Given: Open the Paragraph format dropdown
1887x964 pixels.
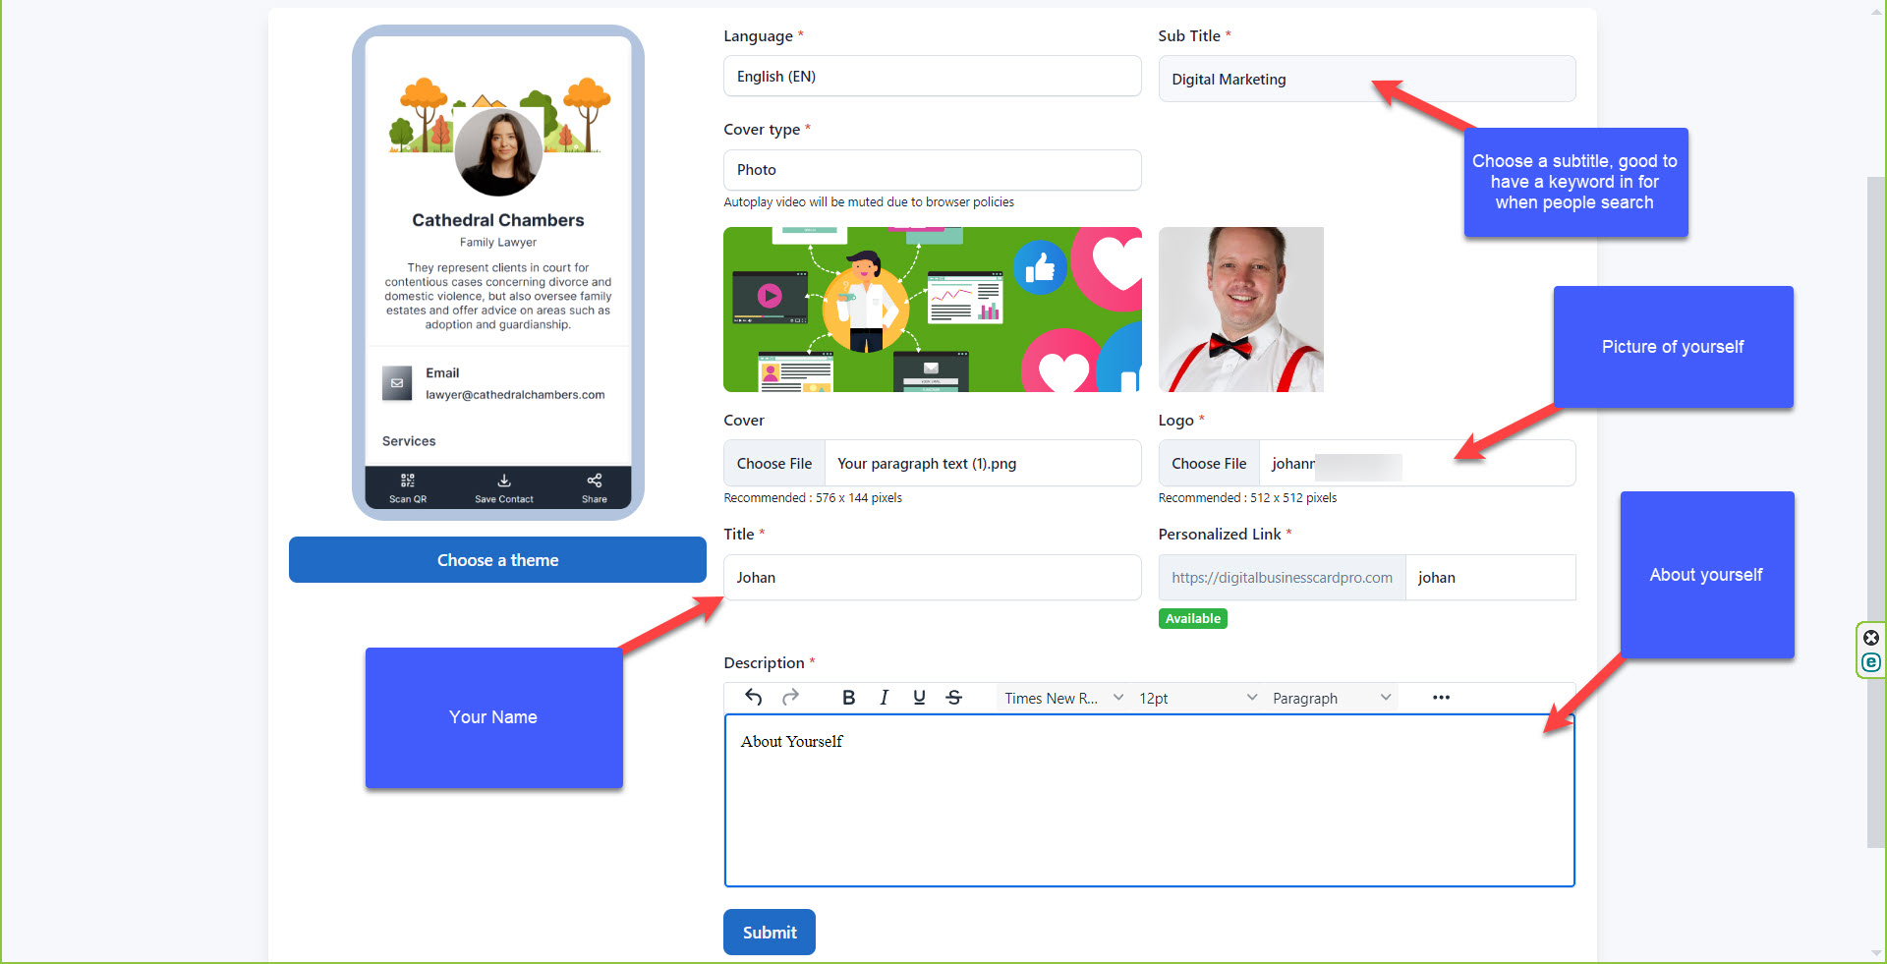Looking at the screenshot, I should tap(1331, 698).
